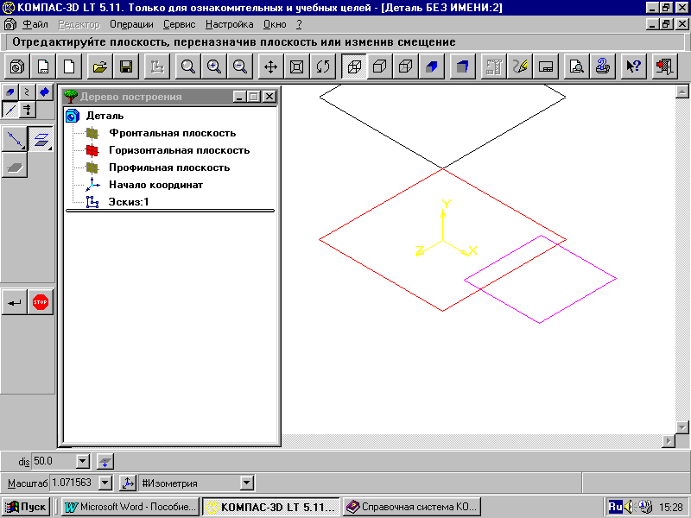Select Горизонтальная плоскость in the tree
Viewport: 691px width, 518px height.
tap(180, 150)
